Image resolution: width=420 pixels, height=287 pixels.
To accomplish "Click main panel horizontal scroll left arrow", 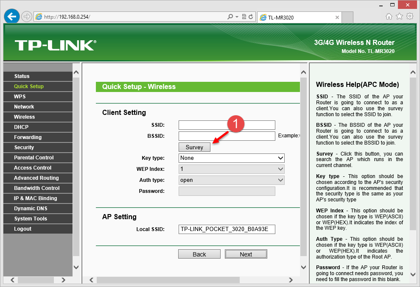I will 92,280.
